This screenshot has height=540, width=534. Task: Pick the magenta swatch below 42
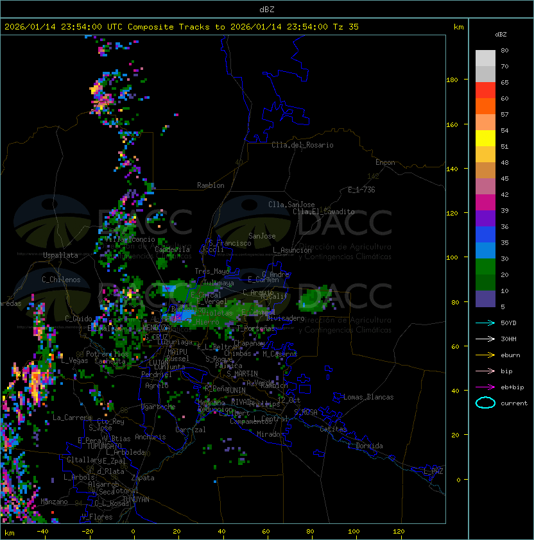(x=485, y=203)
